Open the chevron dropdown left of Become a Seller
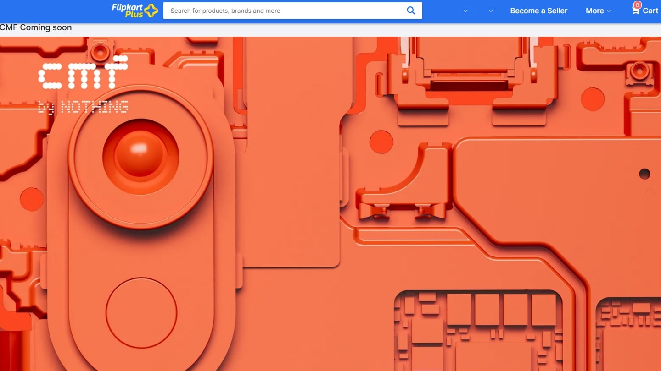The width and height of the screenshot is (661, 371). [490, 11]
